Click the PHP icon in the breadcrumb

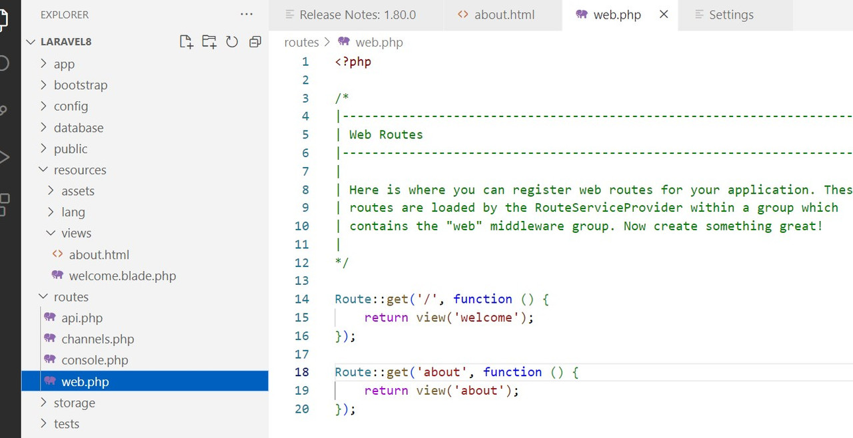[x=344, y=42]
